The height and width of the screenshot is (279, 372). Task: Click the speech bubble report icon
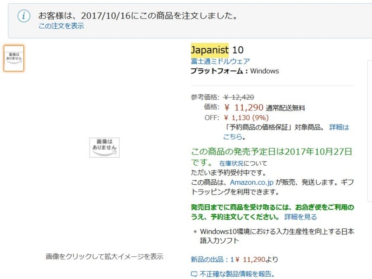194,274
